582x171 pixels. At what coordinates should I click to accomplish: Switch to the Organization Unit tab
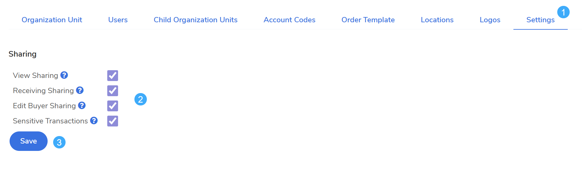(52, 20)
